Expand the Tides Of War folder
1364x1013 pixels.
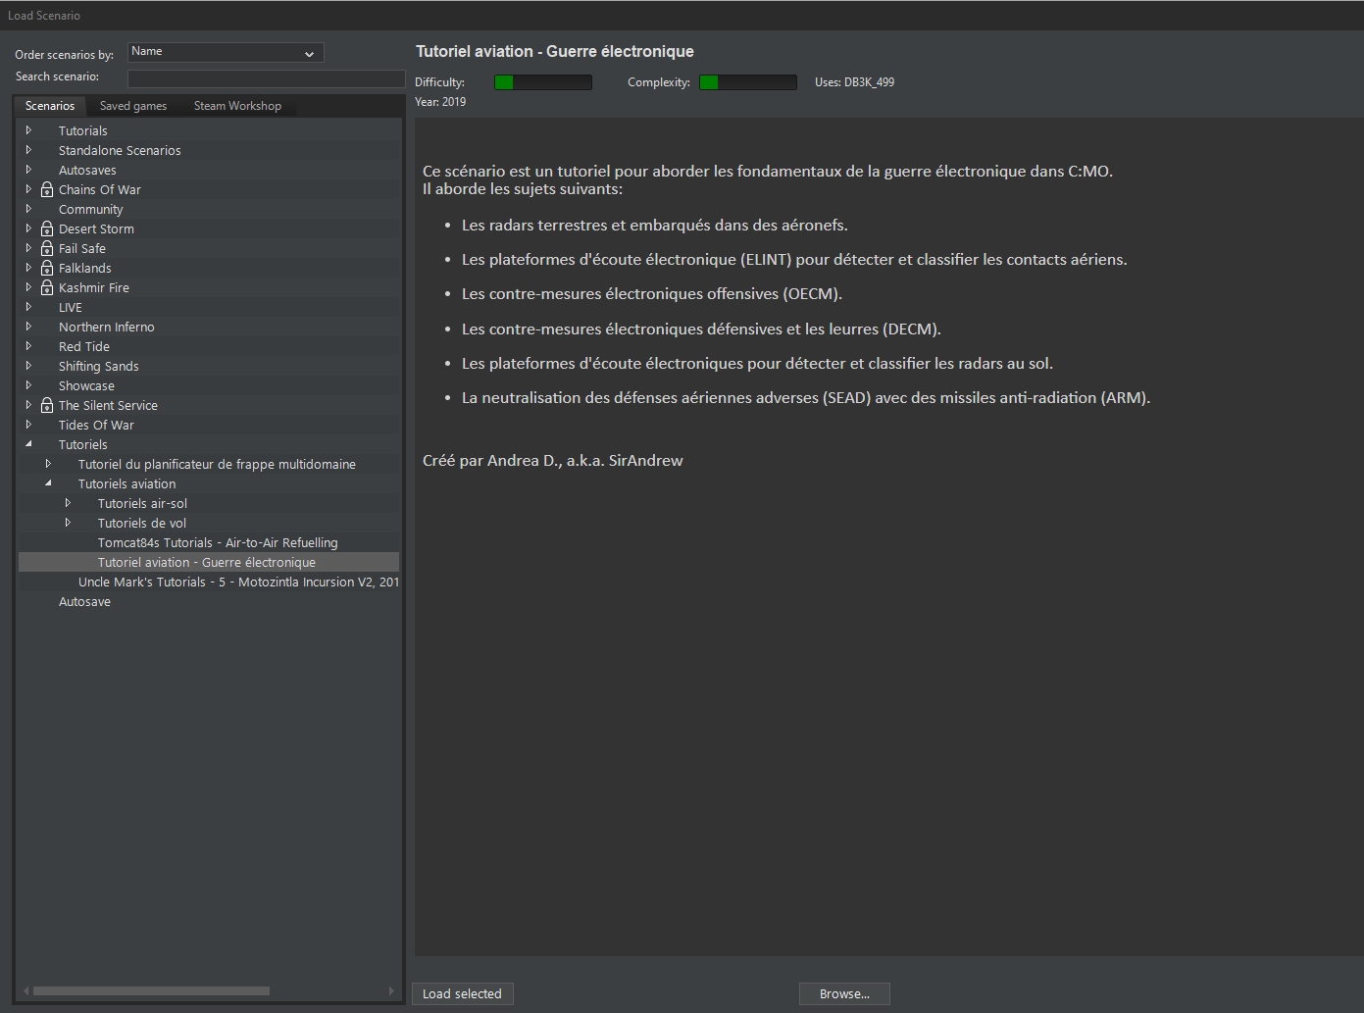(x=28, y=425)
